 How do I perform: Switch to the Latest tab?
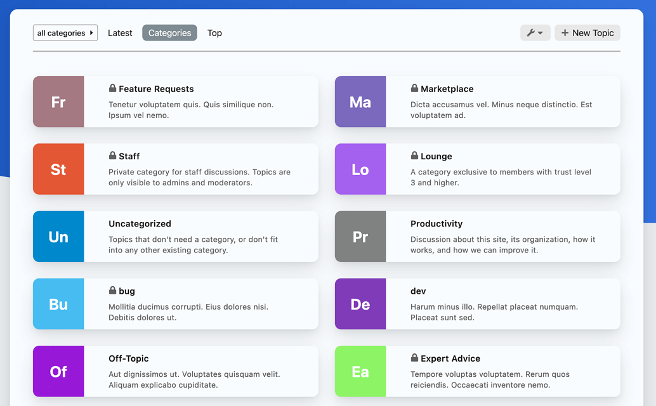[x=120, y=33]
